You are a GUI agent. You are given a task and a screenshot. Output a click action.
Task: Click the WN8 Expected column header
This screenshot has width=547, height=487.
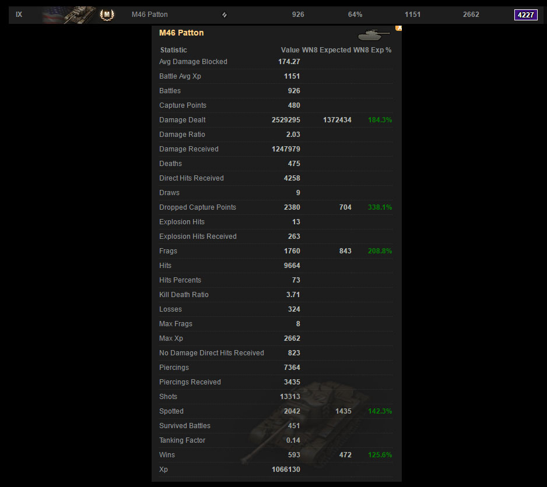pyautogui.click(x=327, y=50)
